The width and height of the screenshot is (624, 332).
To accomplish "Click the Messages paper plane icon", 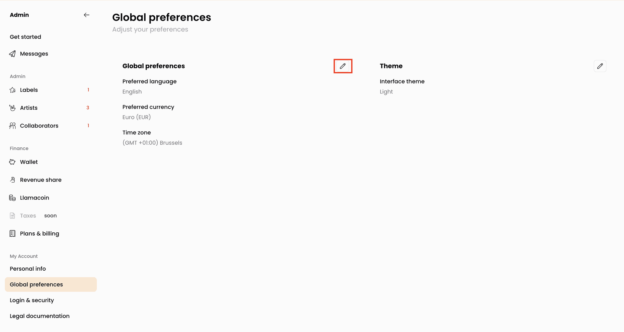I will pyautogui.click(x=12, y=54).
